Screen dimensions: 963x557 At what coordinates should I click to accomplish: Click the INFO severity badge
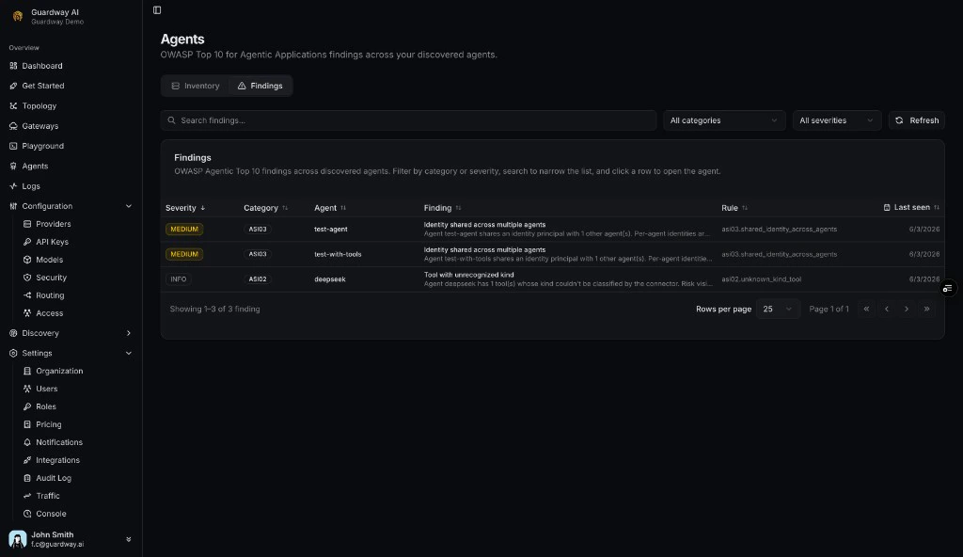[178, 279]
